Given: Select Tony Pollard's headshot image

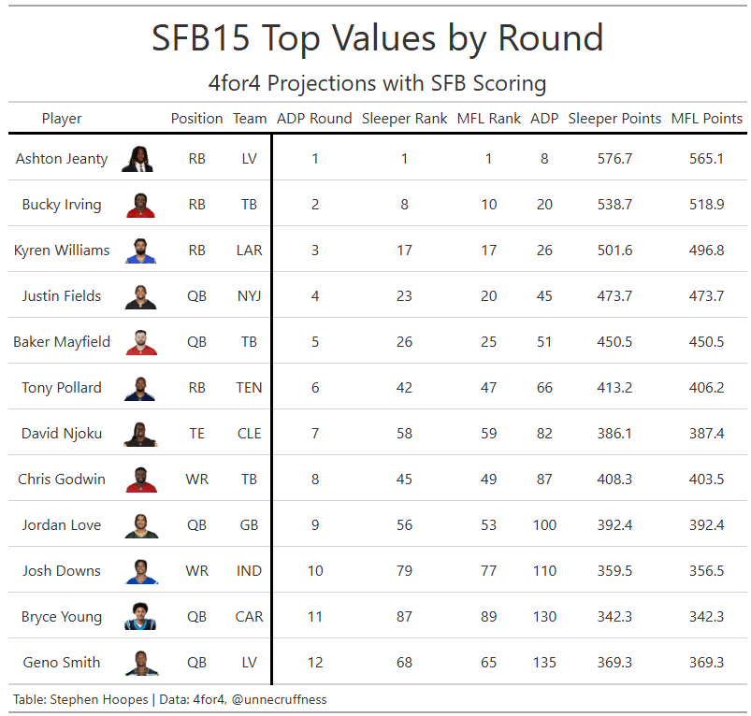Looking at the screenshot, I should 140,388.
